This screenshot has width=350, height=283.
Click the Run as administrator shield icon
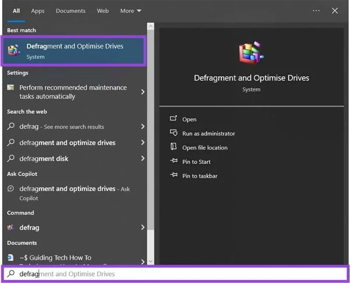(174, 133)
